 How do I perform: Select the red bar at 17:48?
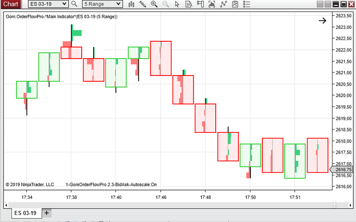pyautogui.click(x=205, y=118)
